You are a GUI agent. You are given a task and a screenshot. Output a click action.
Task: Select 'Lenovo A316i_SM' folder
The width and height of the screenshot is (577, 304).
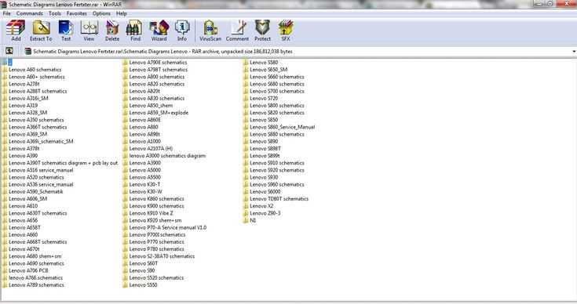click(25, 98)
